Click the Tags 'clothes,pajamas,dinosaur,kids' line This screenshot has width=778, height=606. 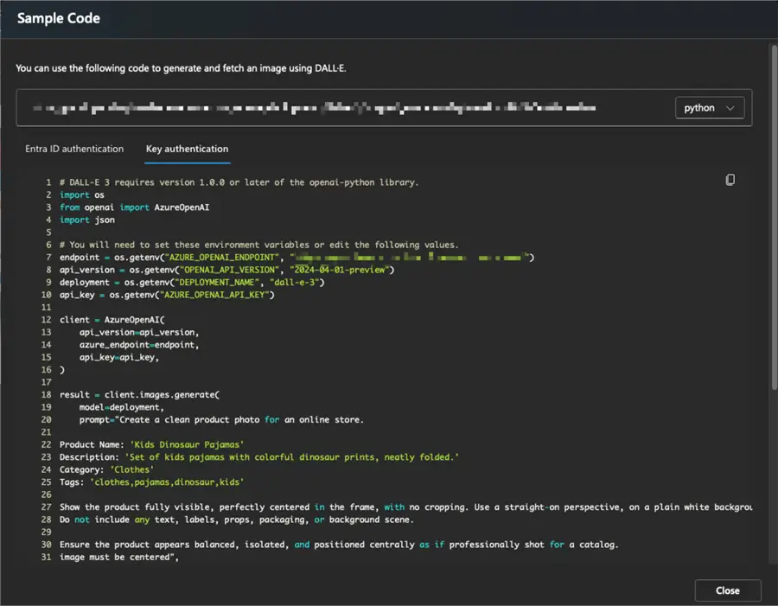coord(151,482)
